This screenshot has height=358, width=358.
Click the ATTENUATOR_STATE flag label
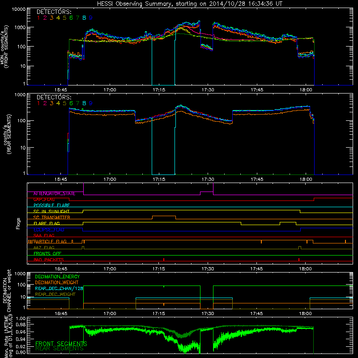click(54, 193)
